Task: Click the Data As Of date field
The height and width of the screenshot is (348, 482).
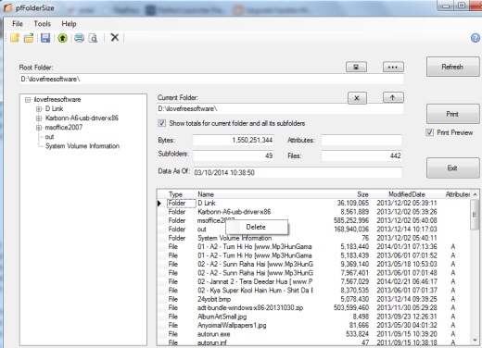Action: (x=298, y=172)
